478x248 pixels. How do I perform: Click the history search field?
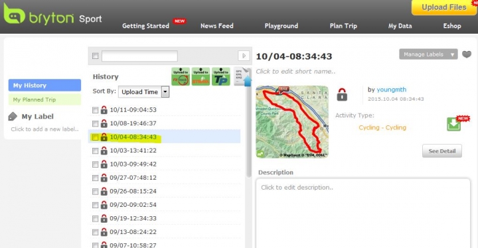point(139,56)
